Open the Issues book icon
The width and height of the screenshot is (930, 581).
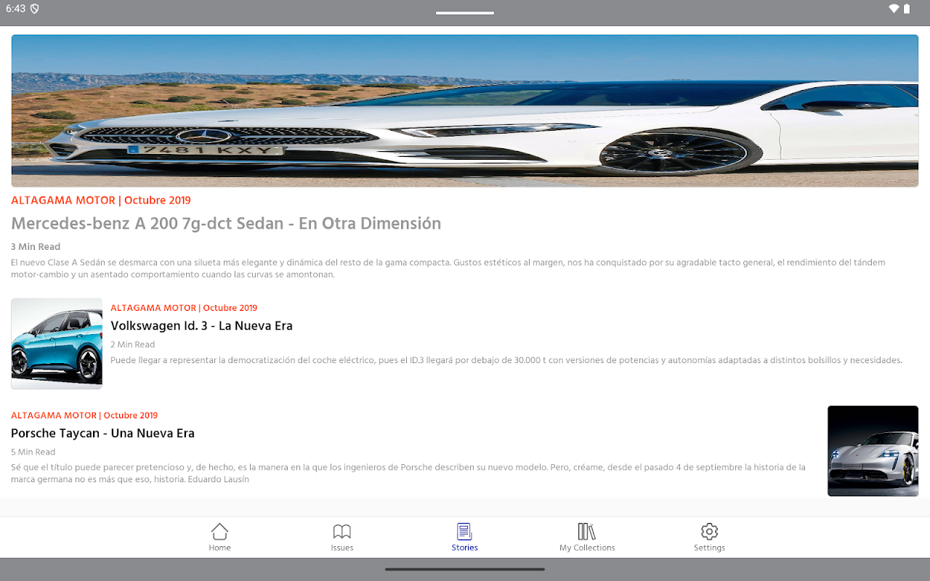coord(342,531)
